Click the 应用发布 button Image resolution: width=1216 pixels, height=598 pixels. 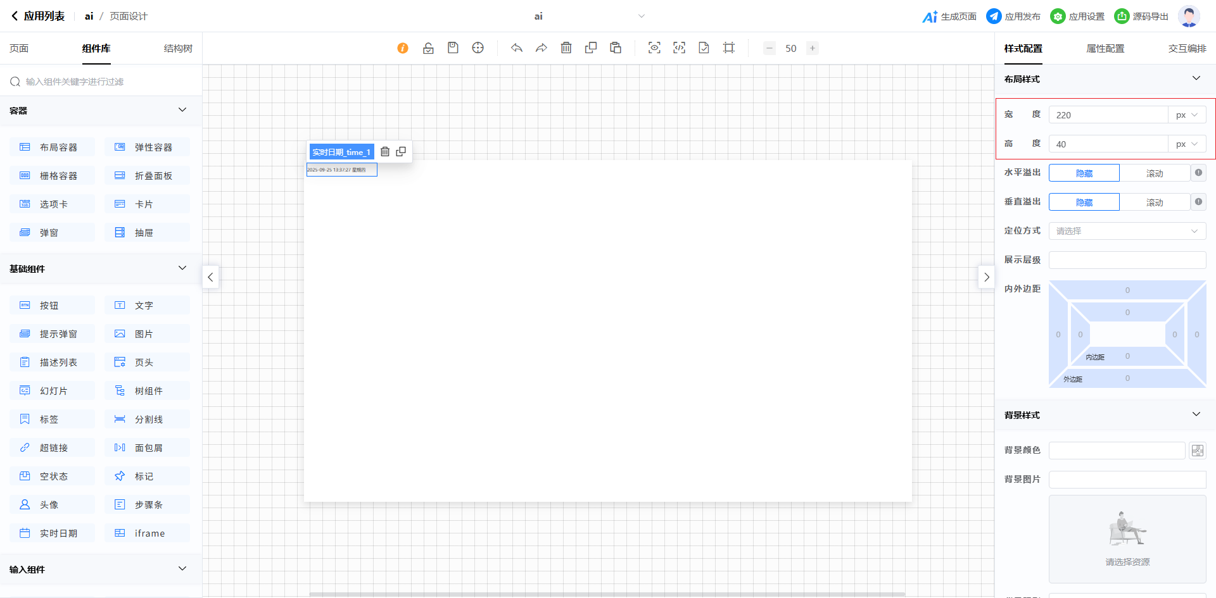[1013, 16]
